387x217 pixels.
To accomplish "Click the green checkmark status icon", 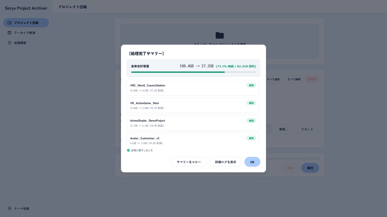I will click(128, 150).
